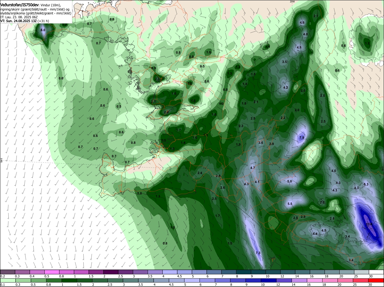Click the 4.4 precipitation value
Screen dimensions: 384x287
pyautogui.click(x=315, y=234)
